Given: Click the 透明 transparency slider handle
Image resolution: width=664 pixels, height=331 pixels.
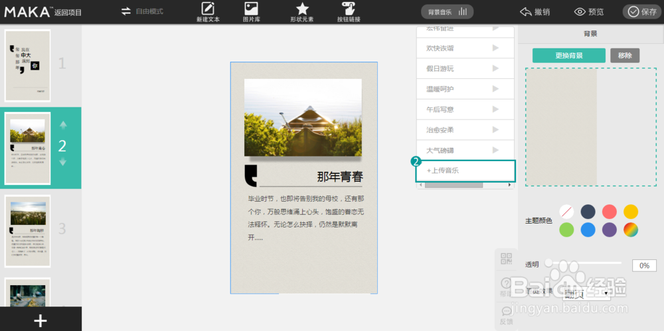Looking at the screenshot, I should point(548,263).
